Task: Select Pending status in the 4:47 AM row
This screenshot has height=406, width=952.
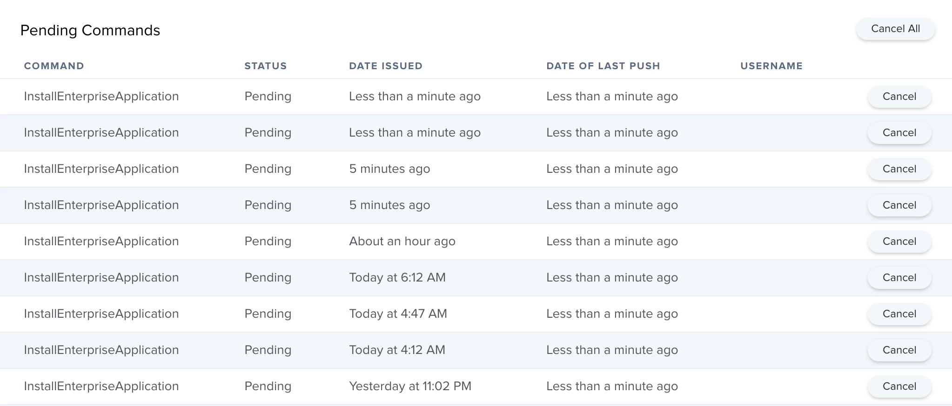Action: click(268, 314)
